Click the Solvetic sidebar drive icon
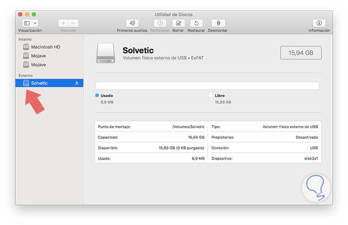The width and height of the screenshot is (348, 225). coord(26,83)
